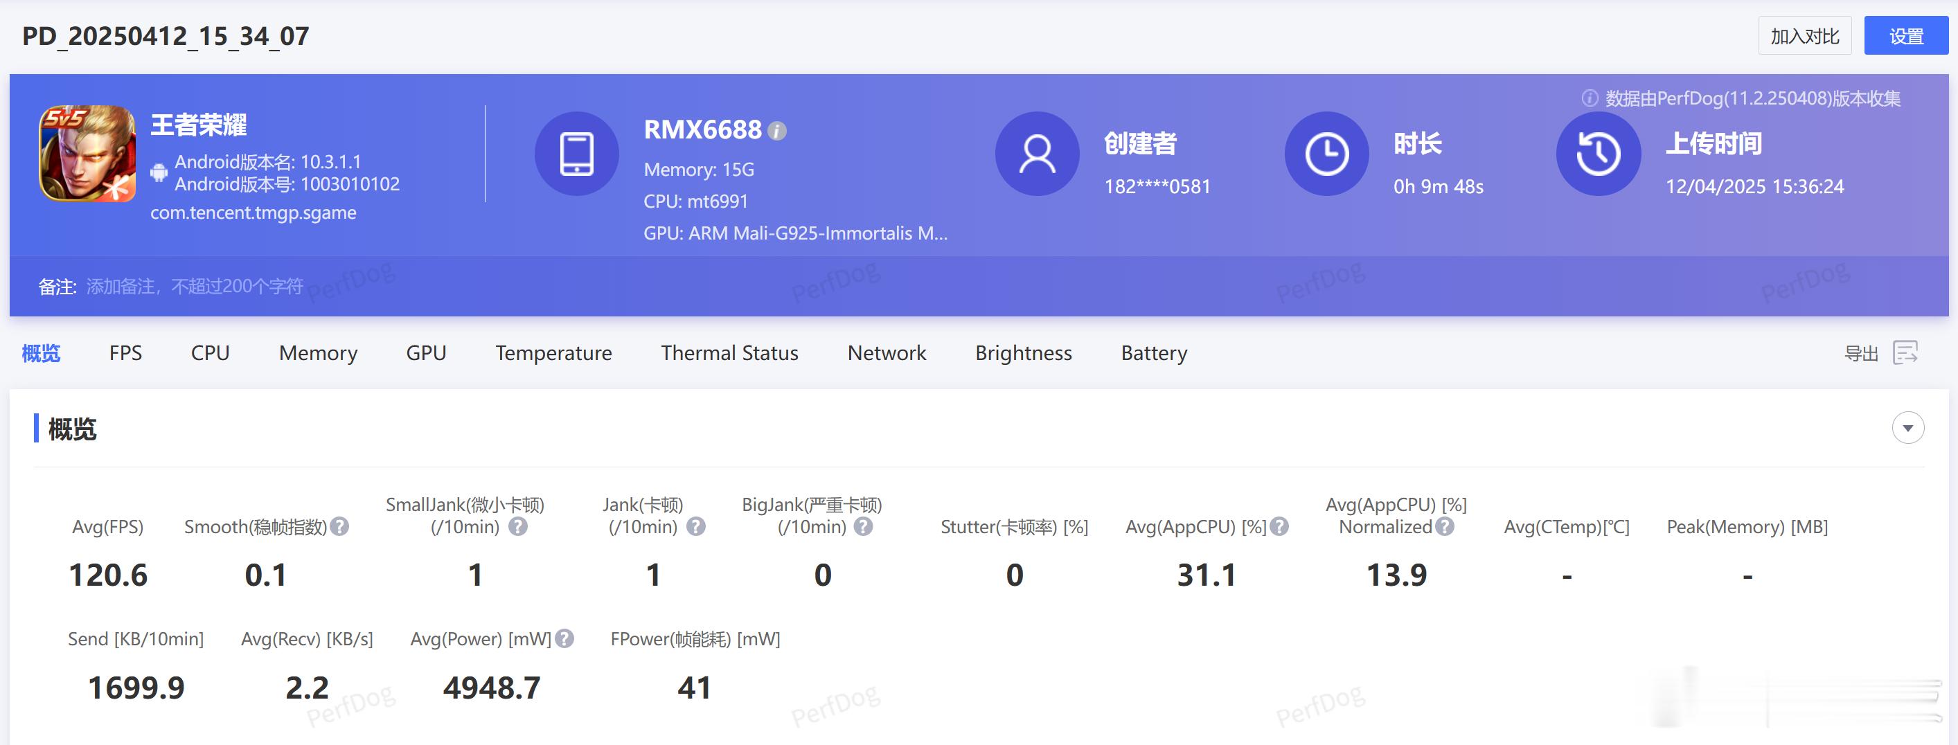Click the Avg(Power) value 4948.7
Viewport: 1958px width, 745px height.
[492, 688]
